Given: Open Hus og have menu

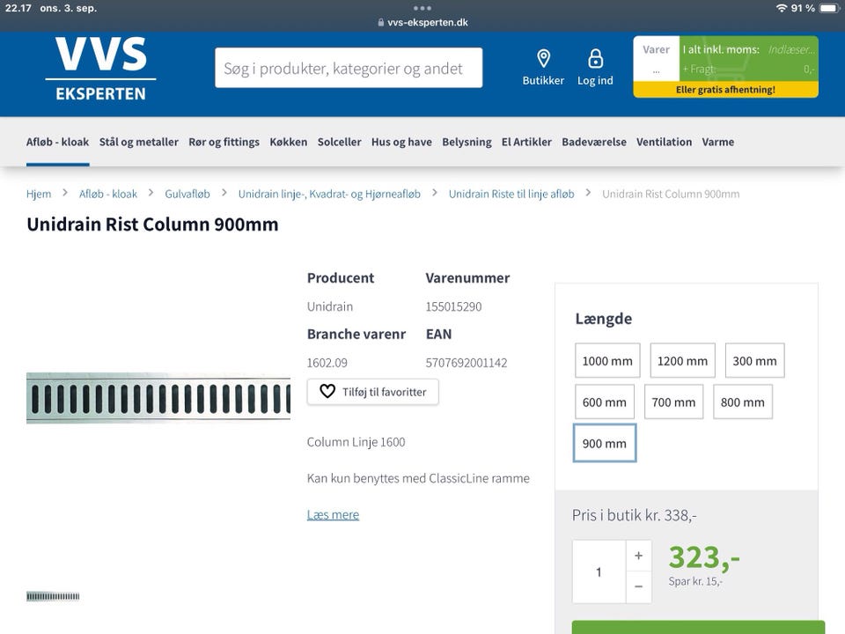Looking at the screenshot, I should (401, 142).
